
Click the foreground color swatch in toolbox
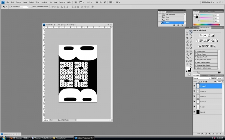188,68
